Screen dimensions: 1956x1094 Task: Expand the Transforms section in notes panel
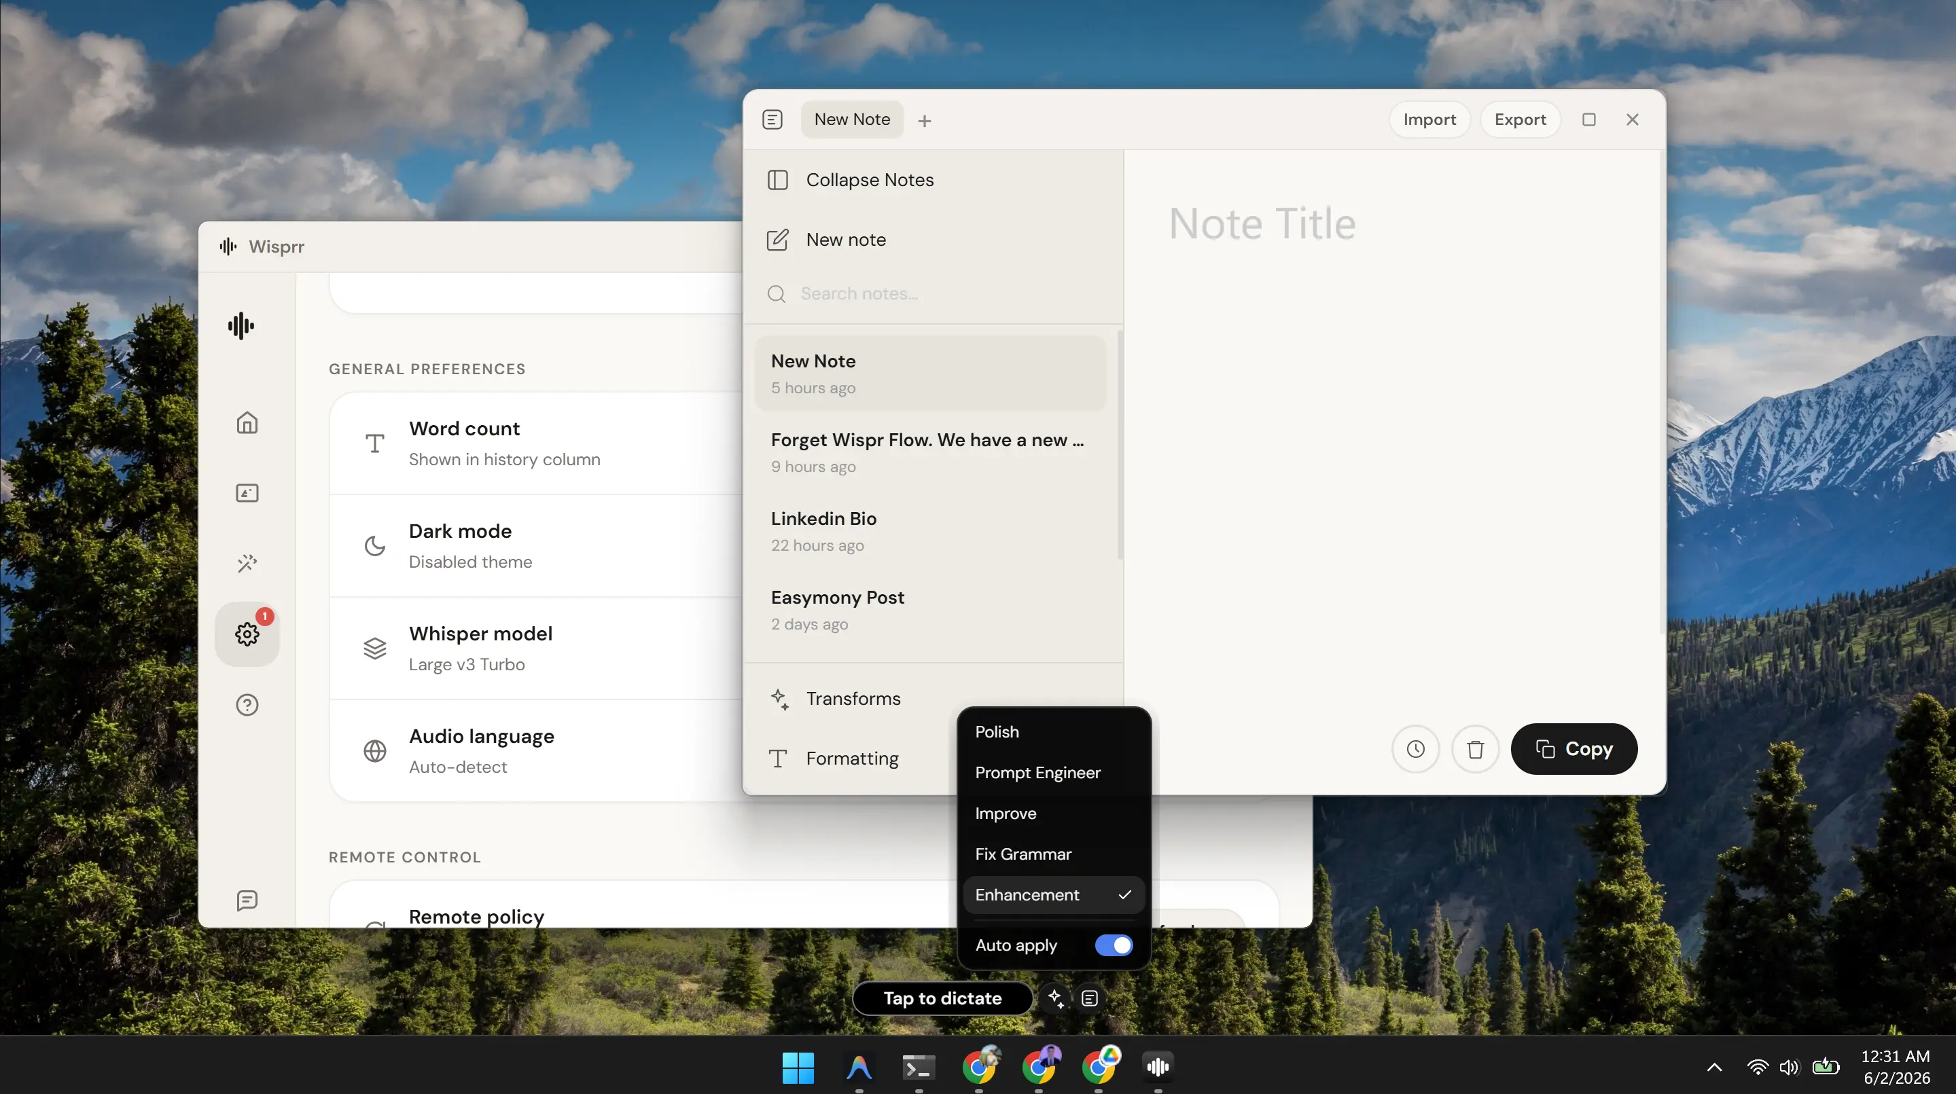click(853, 699)
